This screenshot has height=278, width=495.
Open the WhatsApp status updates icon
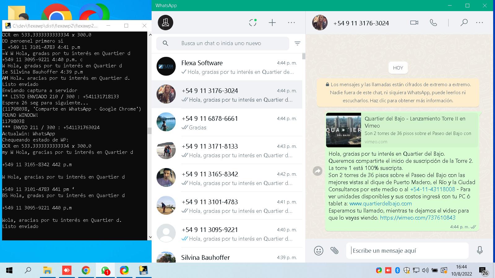pos(253,23)
